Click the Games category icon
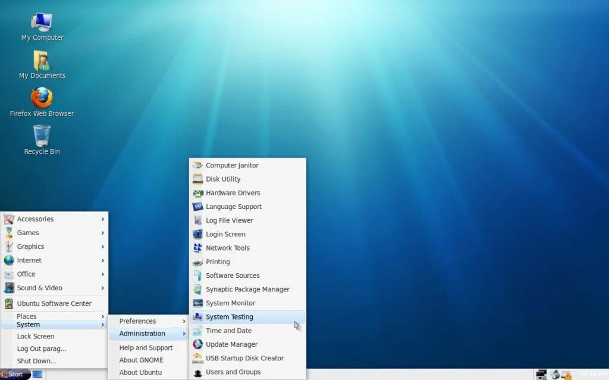This screenshot has width=609, height=380. pyautogui.click(x=9, y=233)
